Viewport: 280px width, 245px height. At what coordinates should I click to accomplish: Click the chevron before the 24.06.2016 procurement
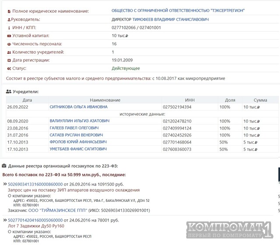(5, 220)
